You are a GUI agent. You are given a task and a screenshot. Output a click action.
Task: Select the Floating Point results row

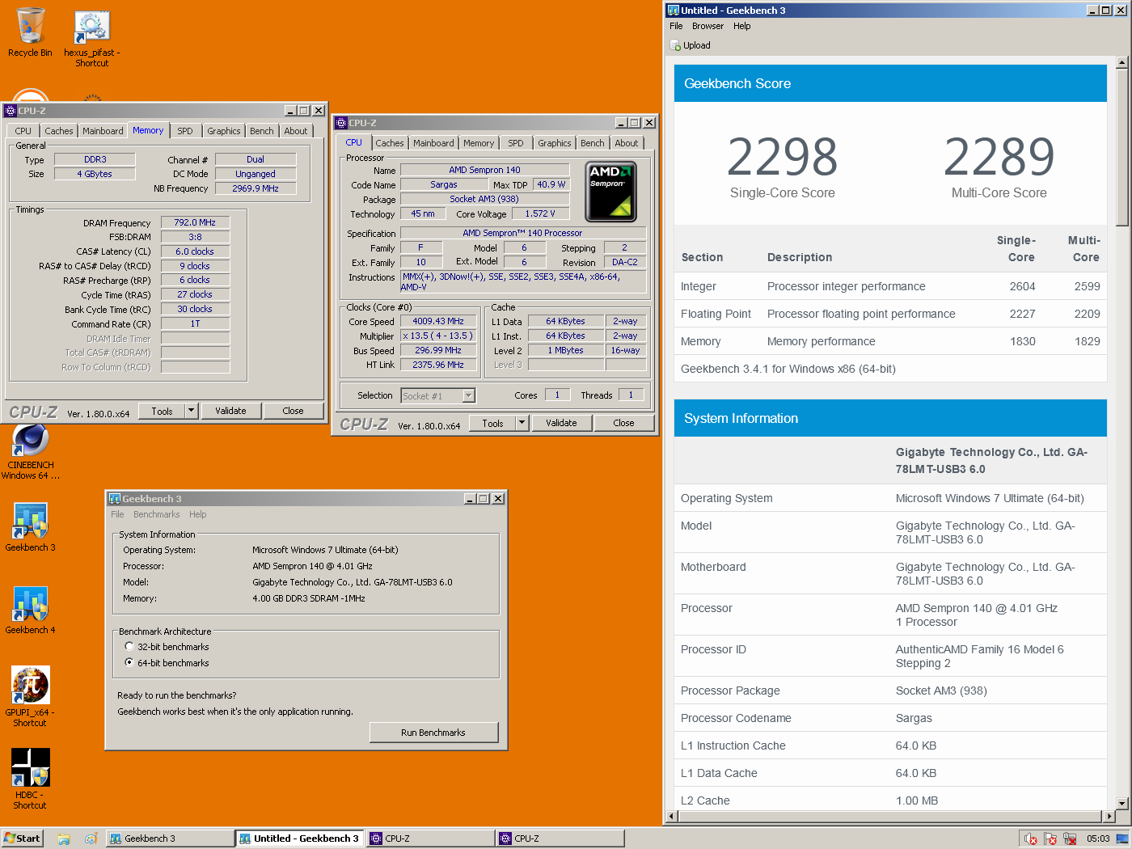coord(890,314)
